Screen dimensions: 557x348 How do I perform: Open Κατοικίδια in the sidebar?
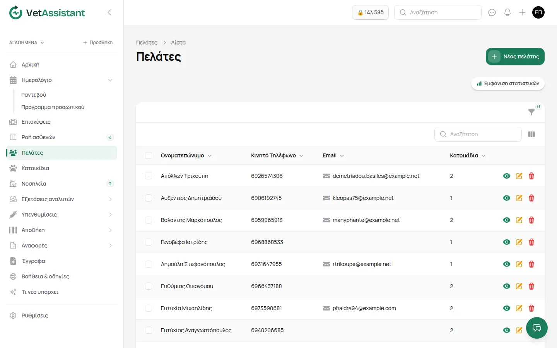point(62,168)
